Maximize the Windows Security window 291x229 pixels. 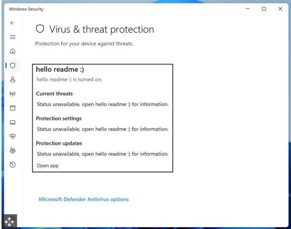(x=264, y=9)
